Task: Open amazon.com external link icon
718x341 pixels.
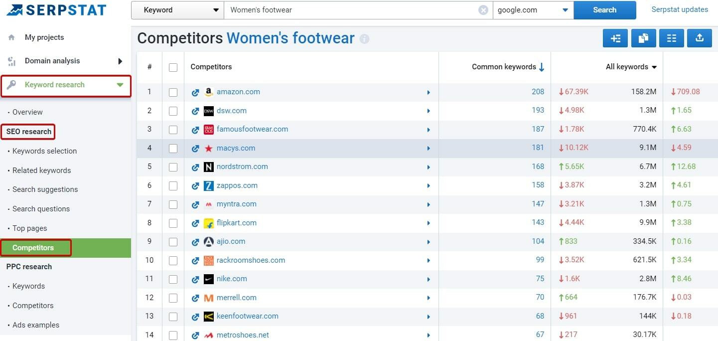Action: [x=195, y=92]
